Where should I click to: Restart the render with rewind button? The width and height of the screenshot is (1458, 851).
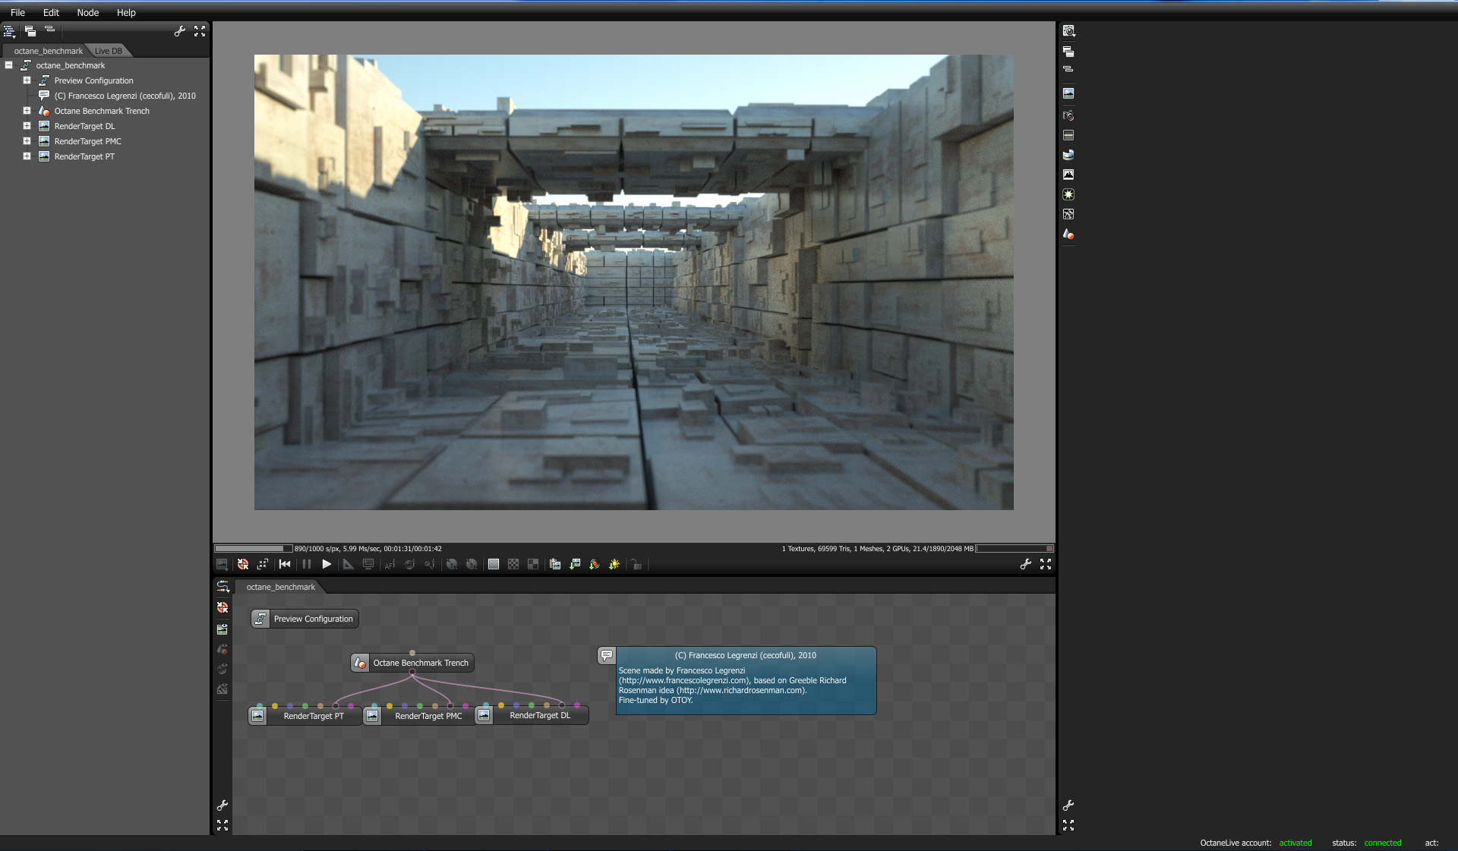(x=285, y=564)
